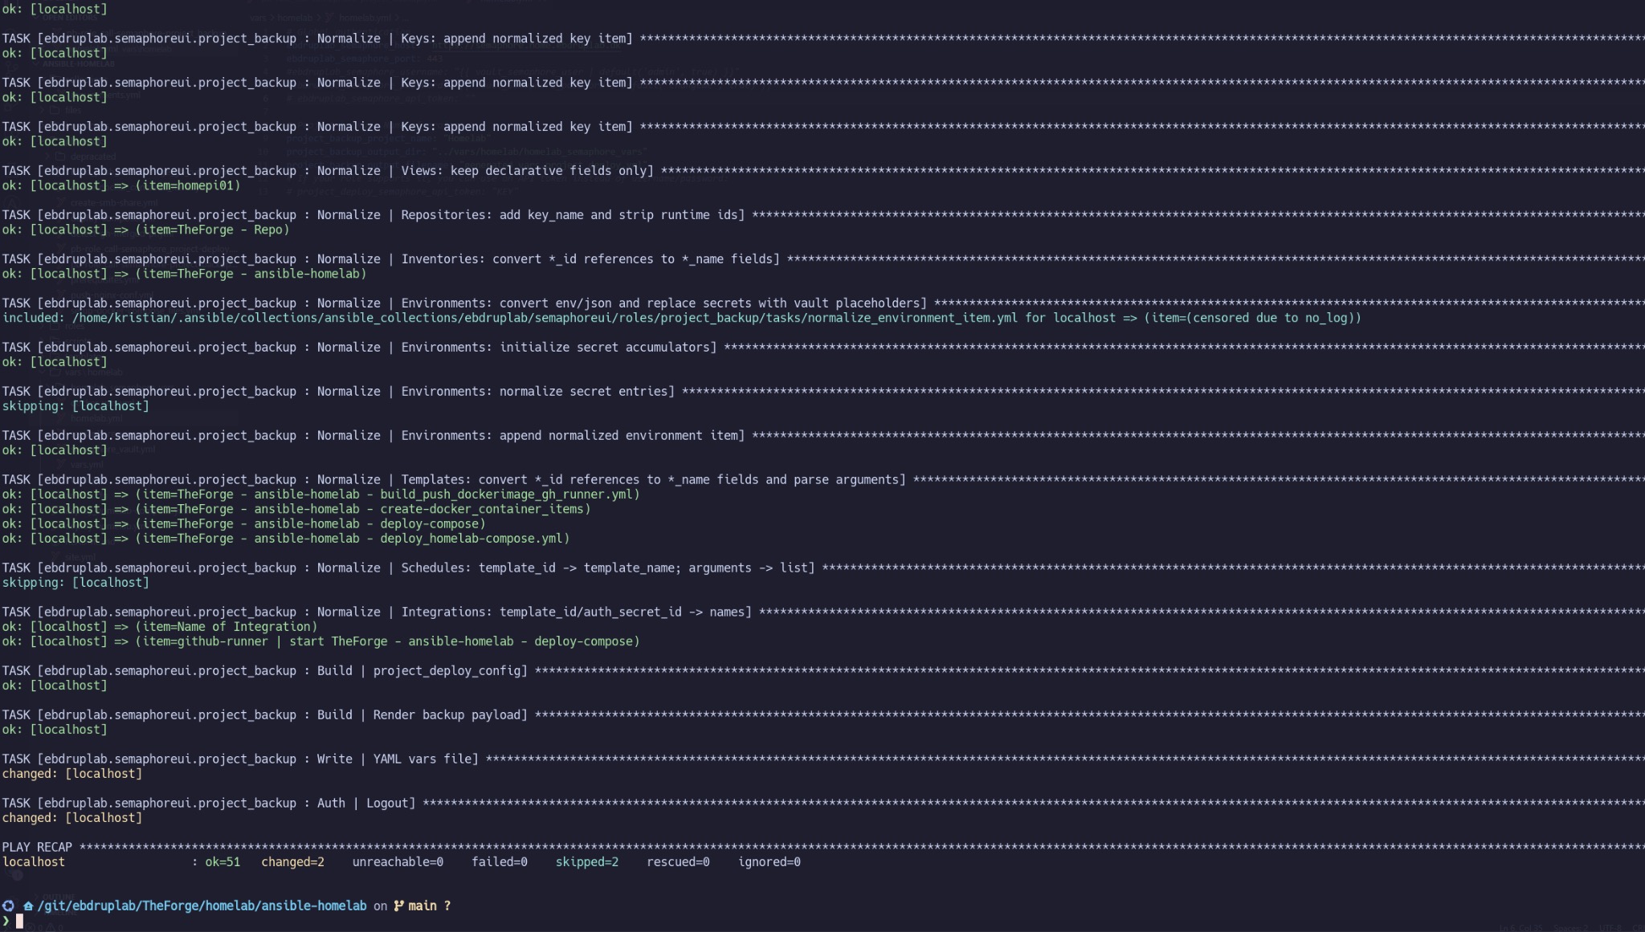Click the 'Inventories: convert *_id references' task line
This screenshot has width=1645, height=932.
[822, 258]
